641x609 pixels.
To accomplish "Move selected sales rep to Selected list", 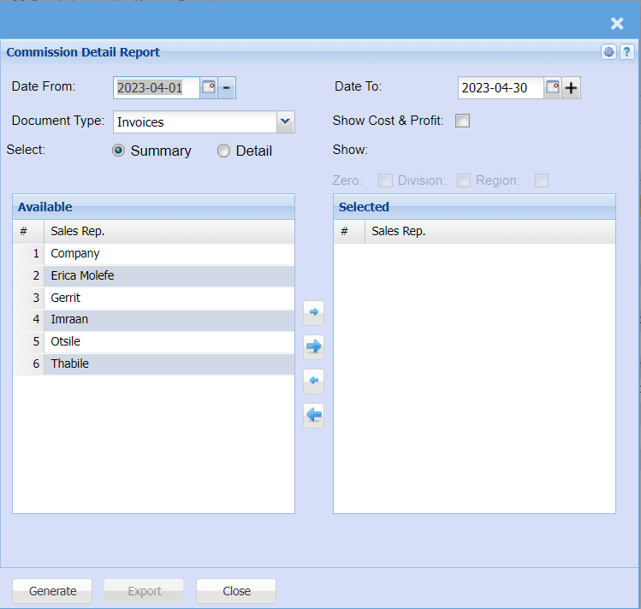I will (313, 313).
